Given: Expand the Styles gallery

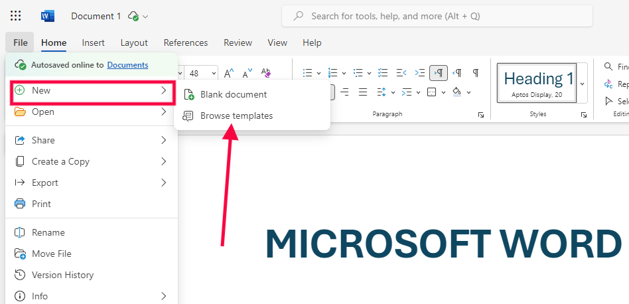Looking at the screenshot, I should pos(582,84).
